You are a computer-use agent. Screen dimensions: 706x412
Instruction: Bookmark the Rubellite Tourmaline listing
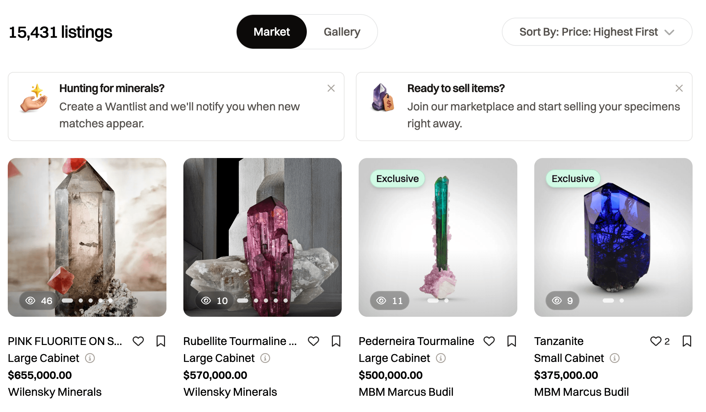click(336, 341)
